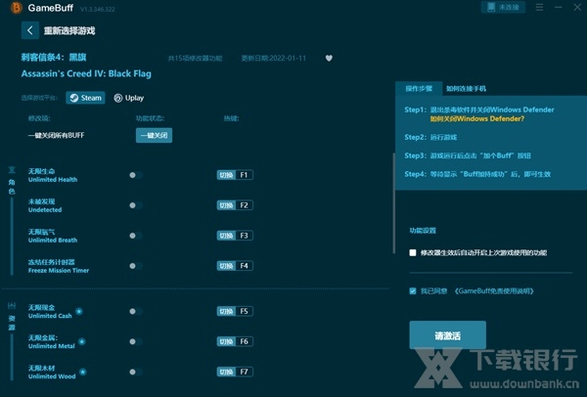Check the auto-enable last used functions checkbox

[x=413, y=252]
